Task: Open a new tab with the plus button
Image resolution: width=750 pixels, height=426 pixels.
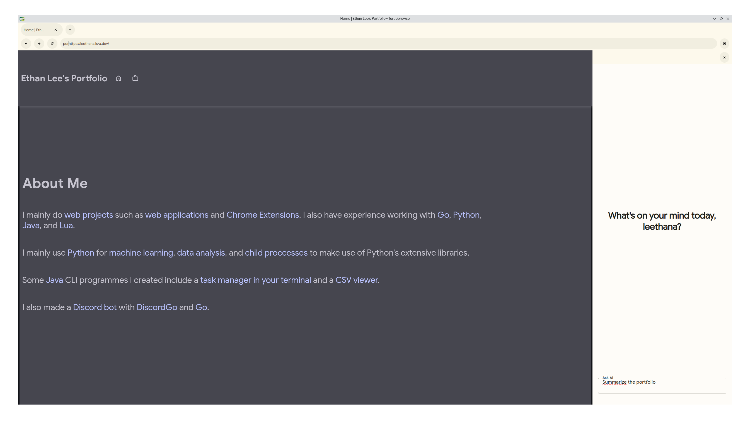Action: [x=70, y=30]
